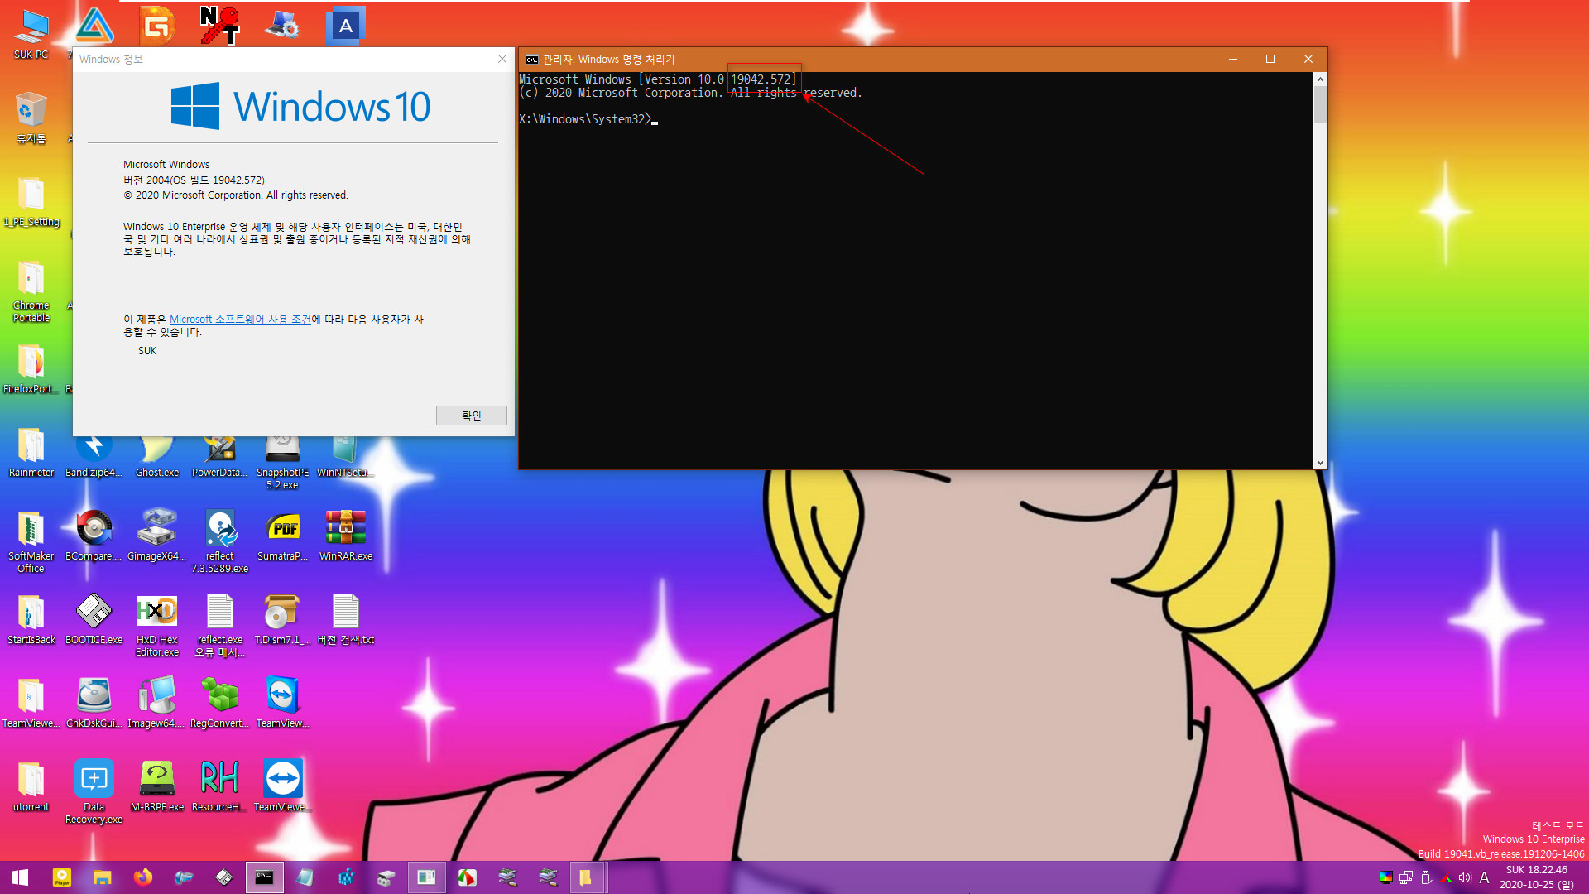1589x894 pixels.
Task: Open ResourceHacker RH desktop icon
Action: point(220,787)
